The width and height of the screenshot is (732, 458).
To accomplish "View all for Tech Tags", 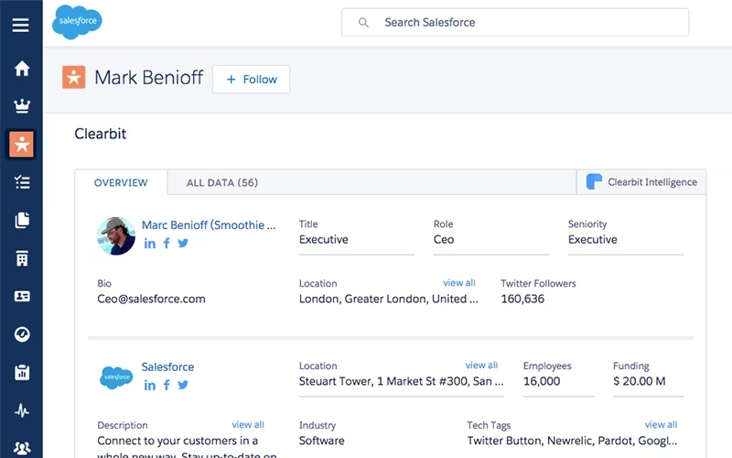I will point(661,424).
